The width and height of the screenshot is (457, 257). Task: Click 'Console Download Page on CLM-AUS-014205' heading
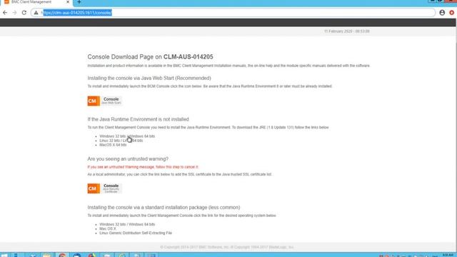151,57
